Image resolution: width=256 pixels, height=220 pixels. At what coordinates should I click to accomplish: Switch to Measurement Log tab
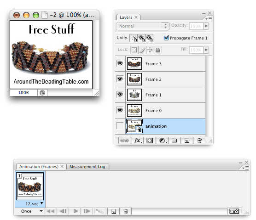click(x=87, y=167)
